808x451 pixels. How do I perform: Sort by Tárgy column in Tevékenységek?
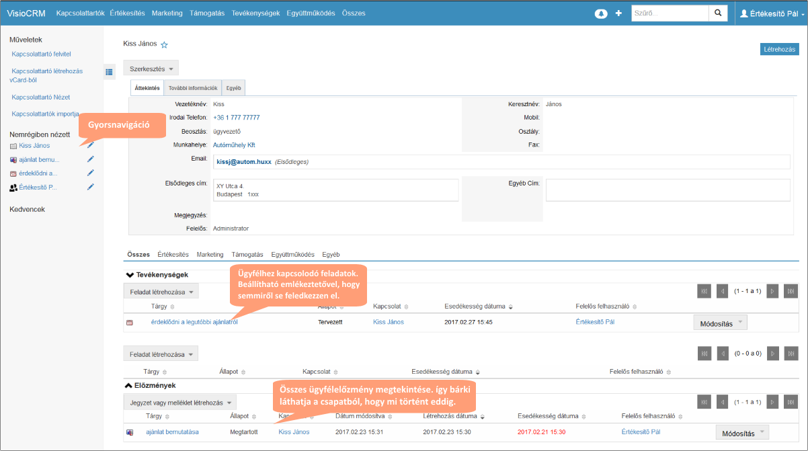[159, 306]
